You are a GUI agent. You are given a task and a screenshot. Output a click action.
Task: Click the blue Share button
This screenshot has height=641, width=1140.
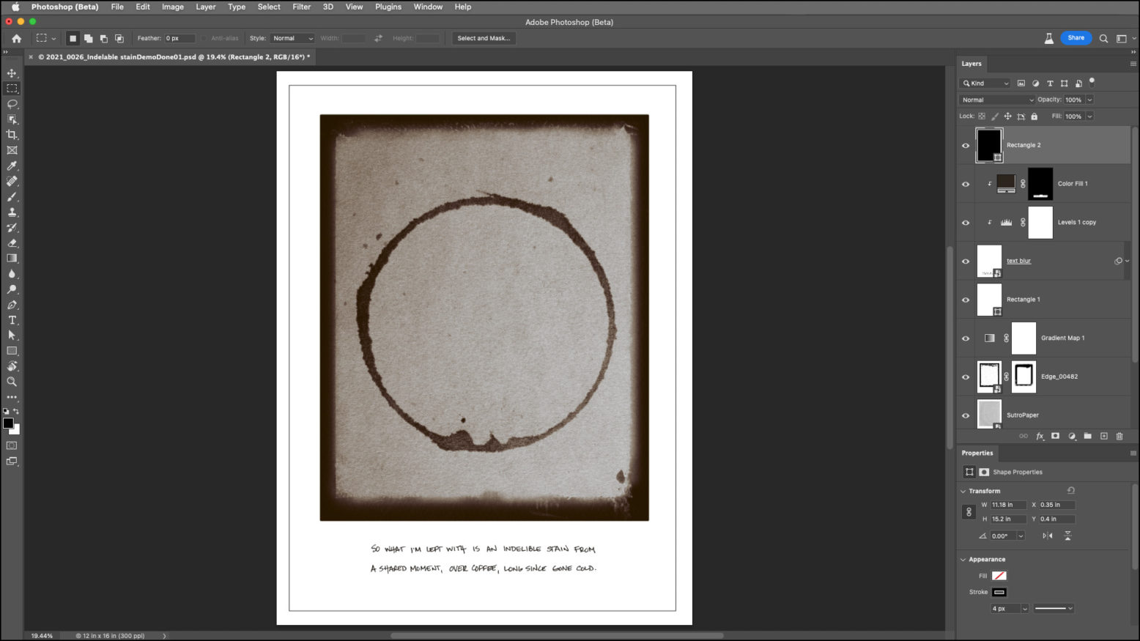tap(1076, 38)
